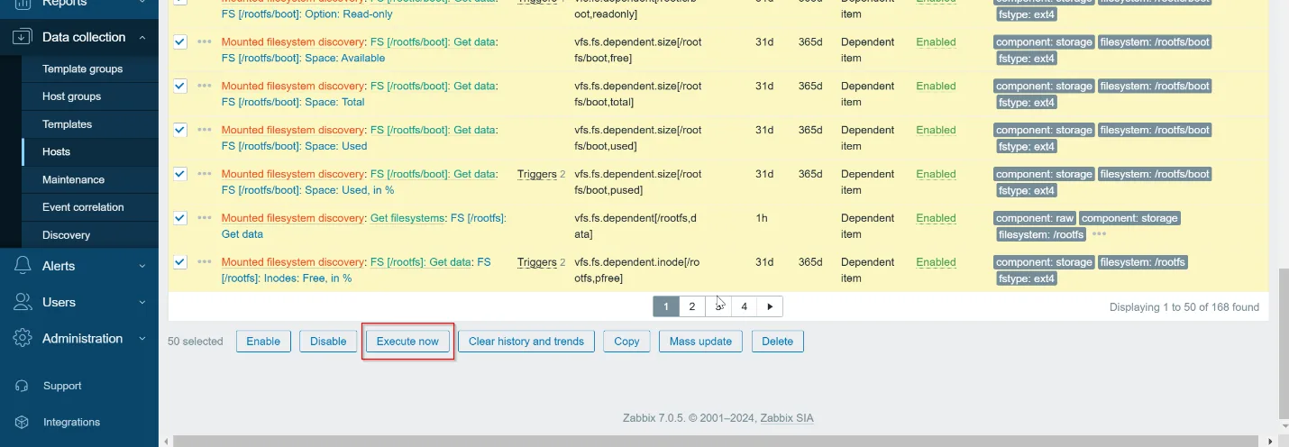Open Triggers link for Space: Used, in % row

[x=536, y=174]
